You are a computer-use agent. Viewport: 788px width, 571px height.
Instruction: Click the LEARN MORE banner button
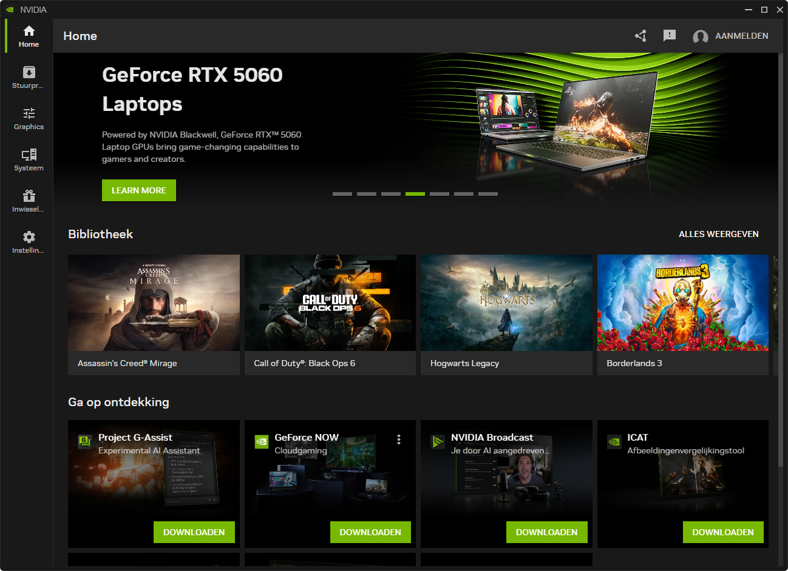[x=139, y=190]
